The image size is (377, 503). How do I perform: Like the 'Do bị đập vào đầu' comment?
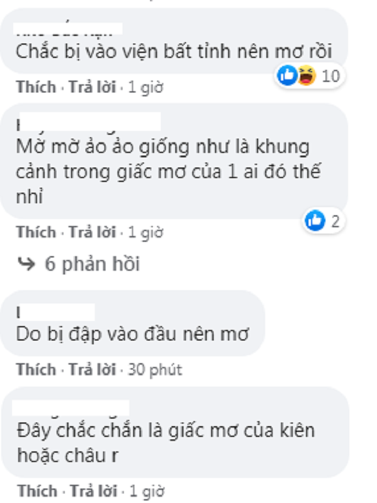36,370
